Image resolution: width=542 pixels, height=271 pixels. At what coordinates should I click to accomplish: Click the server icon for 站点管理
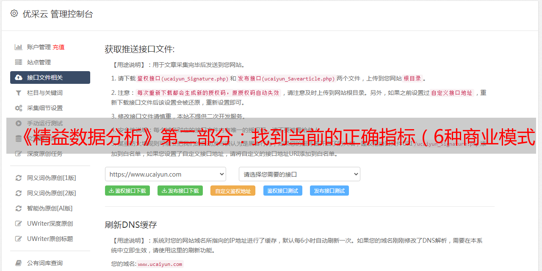point(19,62)
